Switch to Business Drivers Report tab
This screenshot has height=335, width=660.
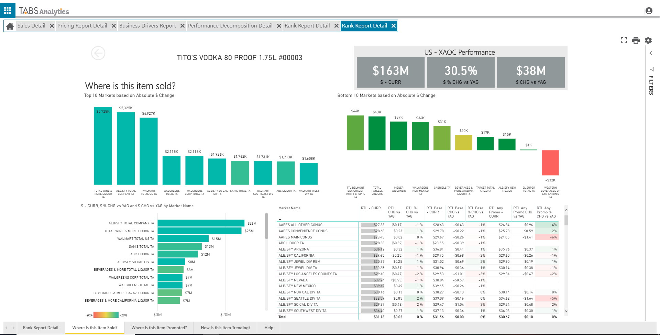(x=147, y=26)
